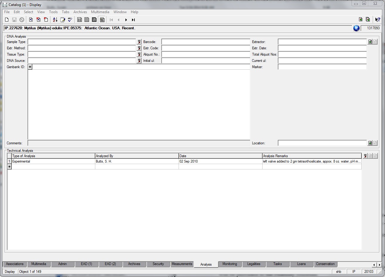The height and width of the screenshot is (277, 385).
Task: Click the page icon with red arrow
Action: click(46, 20)
